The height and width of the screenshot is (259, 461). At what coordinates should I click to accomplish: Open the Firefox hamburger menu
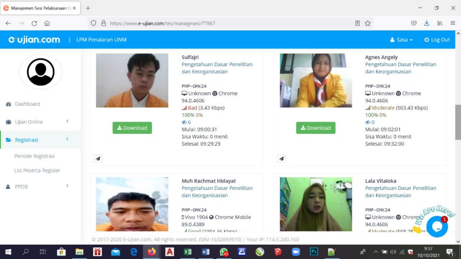[x=453, y=23]
